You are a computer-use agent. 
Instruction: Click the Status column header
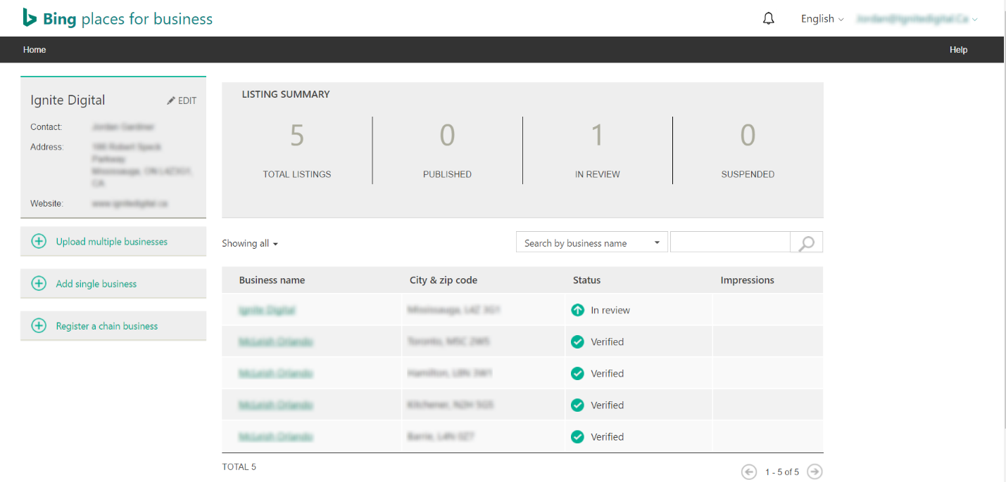586,280
